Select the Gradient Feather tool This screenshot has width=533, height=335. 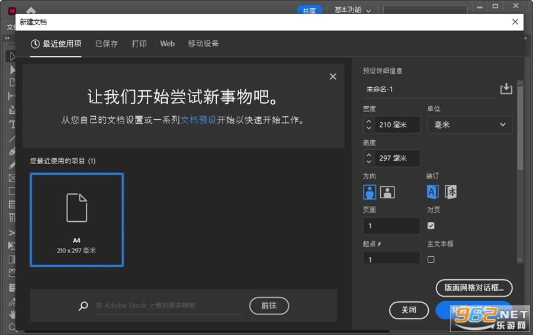click(12, 273)
